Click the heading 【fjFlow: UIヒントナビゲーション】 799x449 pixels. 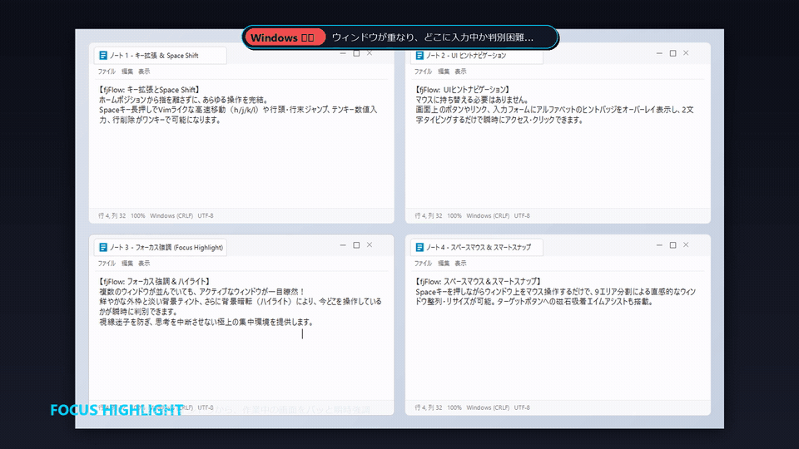(463, 90)
